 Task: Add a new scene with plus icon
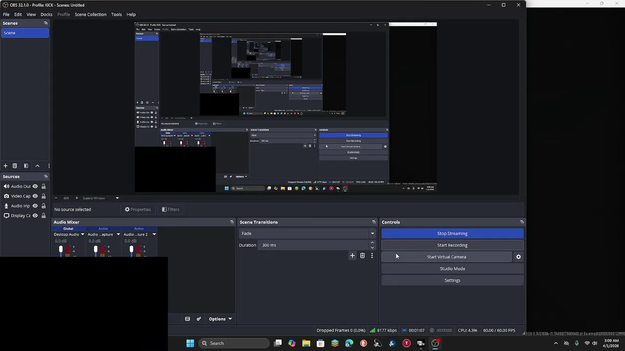click(5, 166)
